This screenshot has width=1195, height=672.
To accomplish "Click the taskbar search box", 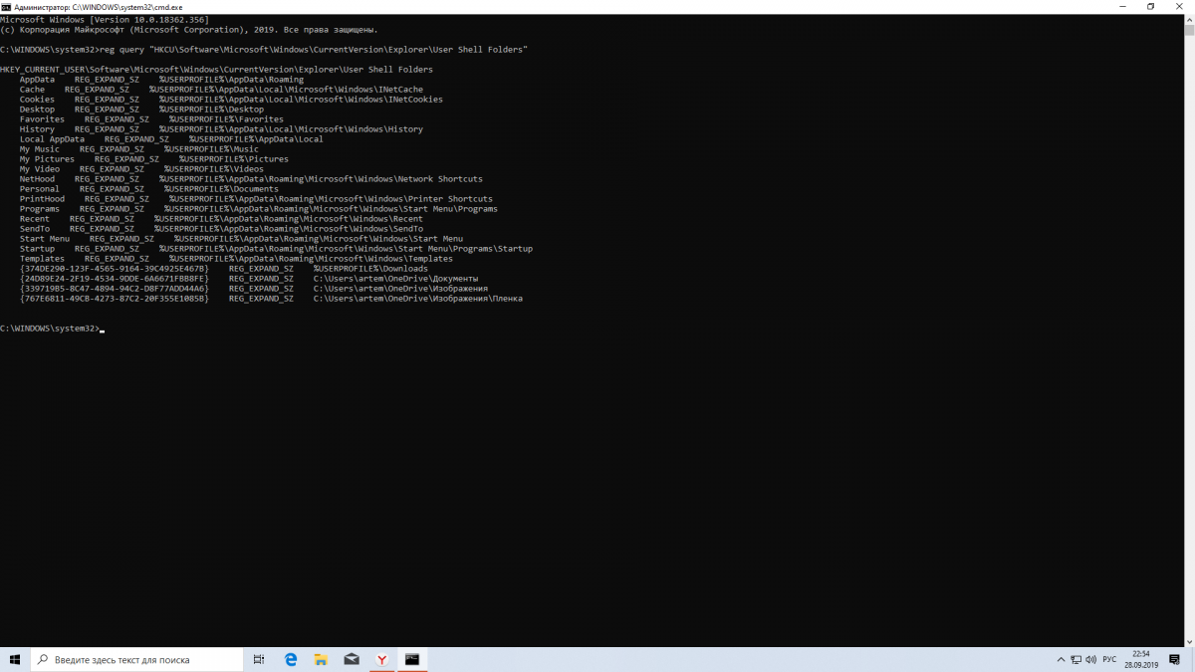I will coord(136,659).
